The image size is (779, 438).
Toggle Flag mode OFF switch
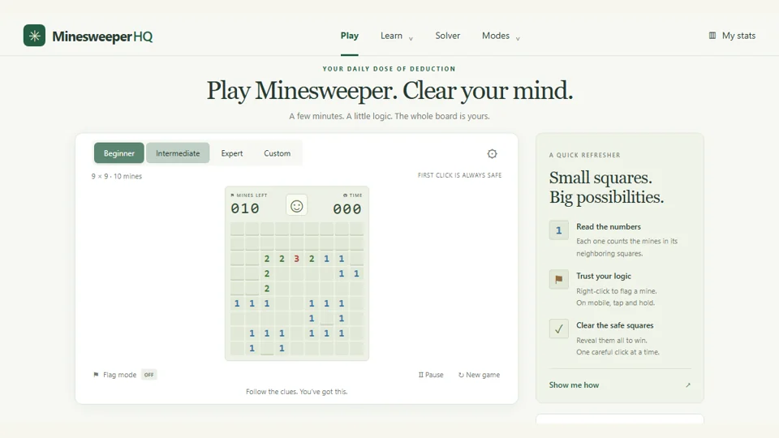click(149, 375)
